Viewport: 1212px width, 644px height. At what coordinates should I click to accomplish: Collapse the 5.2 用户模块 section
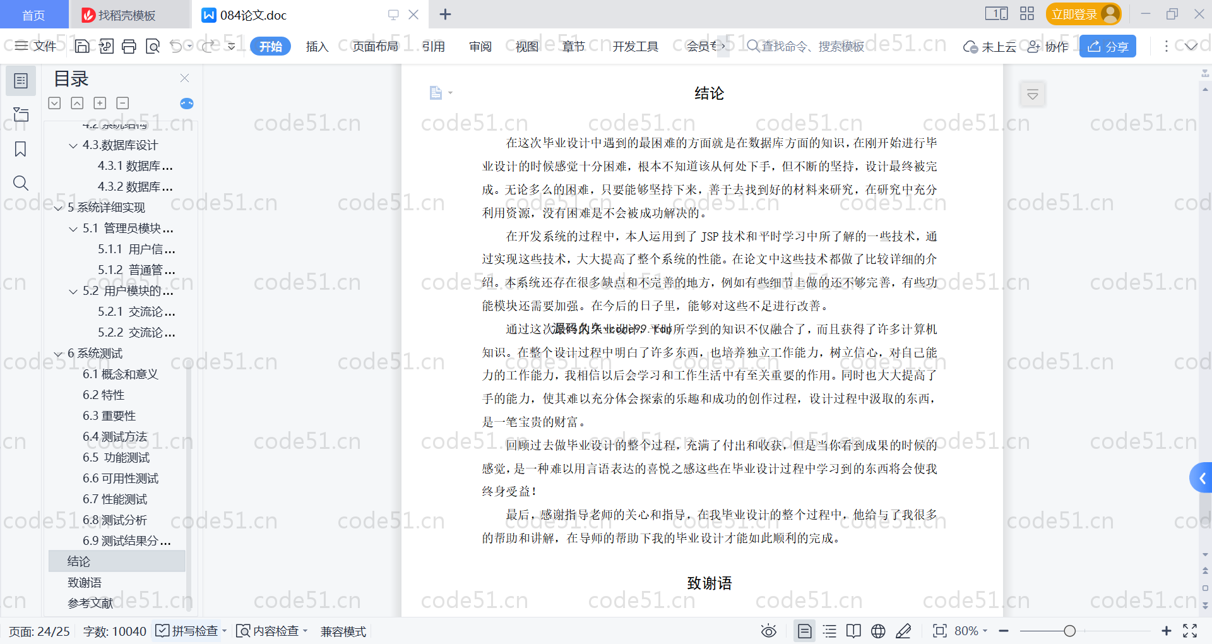click(x=73, y=292)
